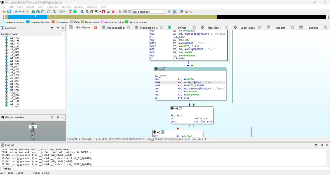
Task: Click the Open file folder icon
Action: pyautogui.click(x=4, y=12)
